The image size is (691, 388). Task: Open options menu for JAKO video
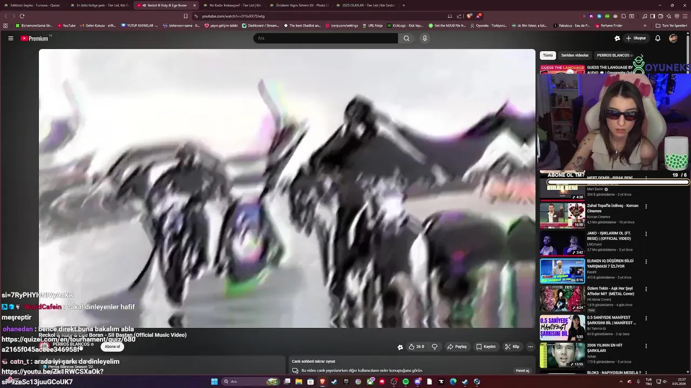coord(646,234)
